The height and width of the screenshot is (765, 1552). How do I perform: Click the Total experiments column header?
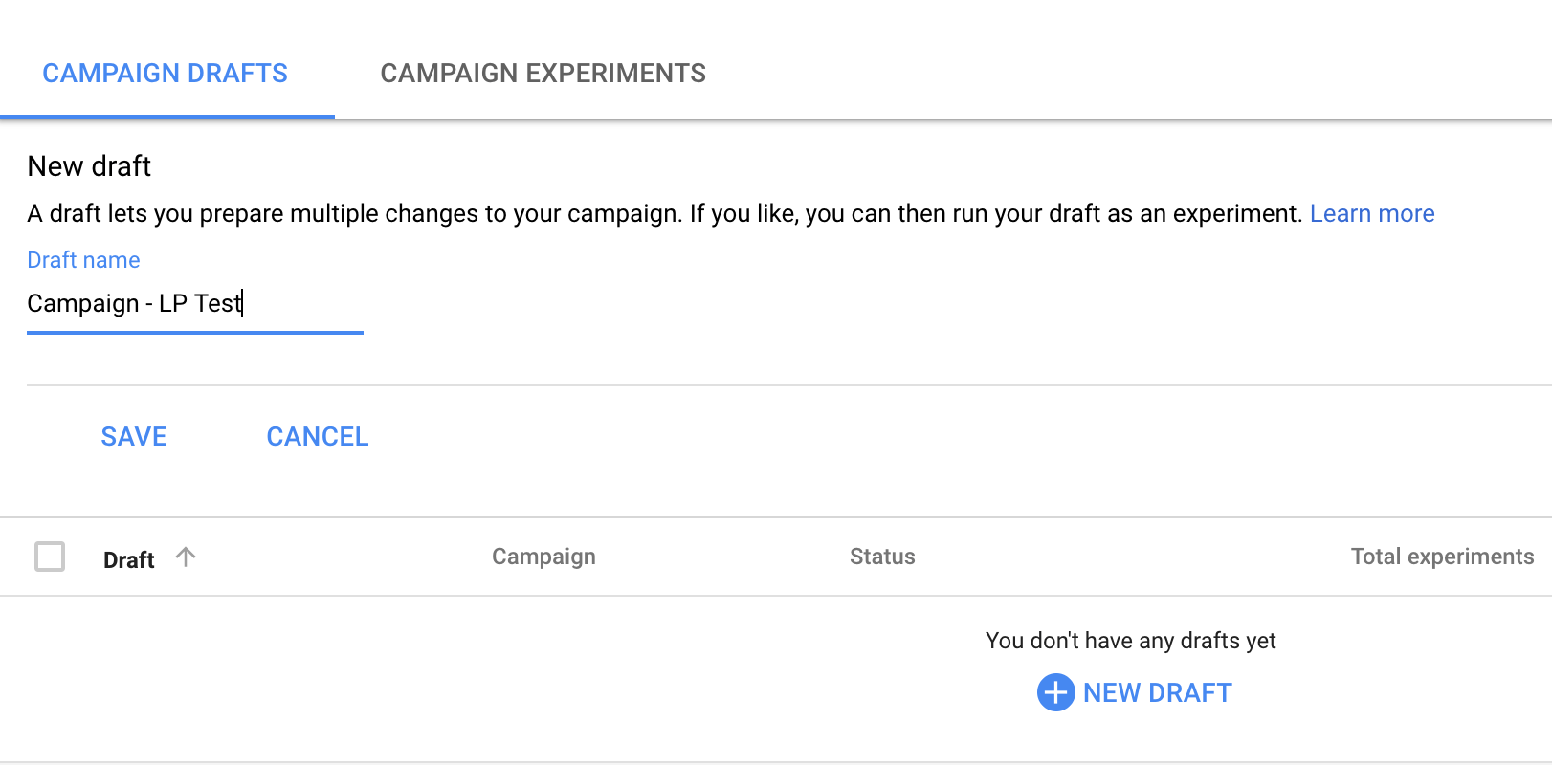[1442, 556]
